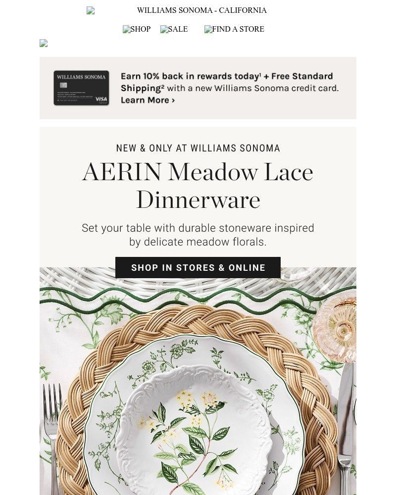Click the Williams Sonoma Visa credit card image
The width and height of the screenshot is (396, 495).
(82, 88)
